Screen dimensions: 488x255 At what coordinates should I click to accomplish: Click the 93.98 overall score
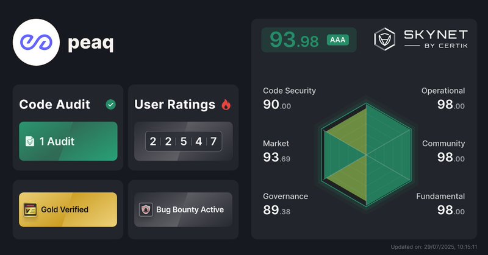[x=294, y=40]
